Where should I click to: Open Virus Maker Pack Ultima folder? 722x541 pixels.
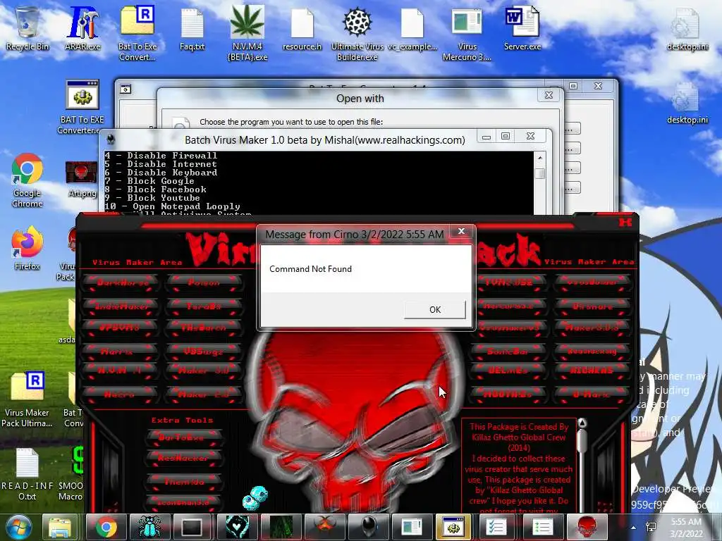pos(27,399)
